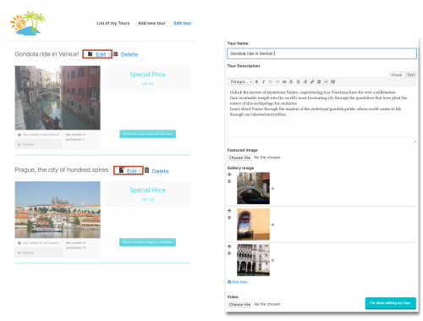Click Delete link for Gondola ride in Venice
The height and width of the screenshot is (321, 423).
tap(129, 54)
